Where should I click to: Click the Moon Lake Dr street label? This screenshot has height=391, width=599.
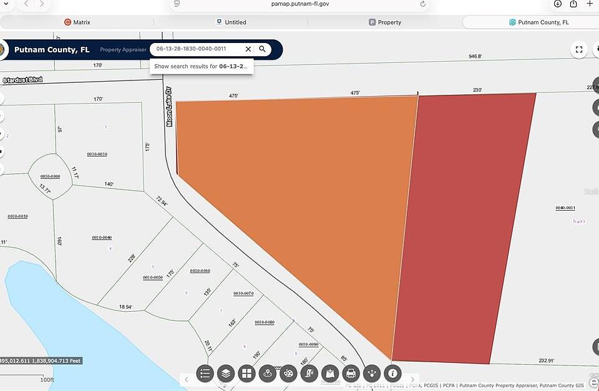(169, 107)
